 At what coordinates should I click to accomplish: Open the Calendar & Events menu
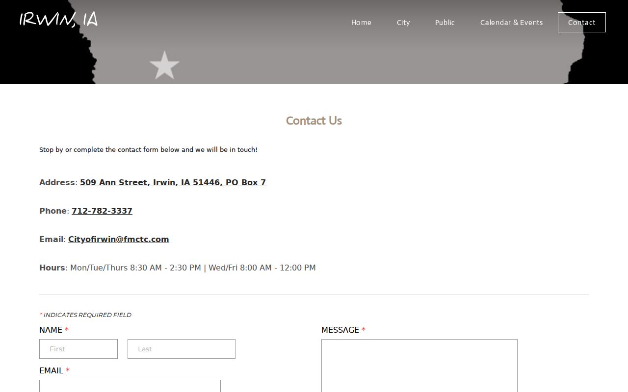coord(511,23)
